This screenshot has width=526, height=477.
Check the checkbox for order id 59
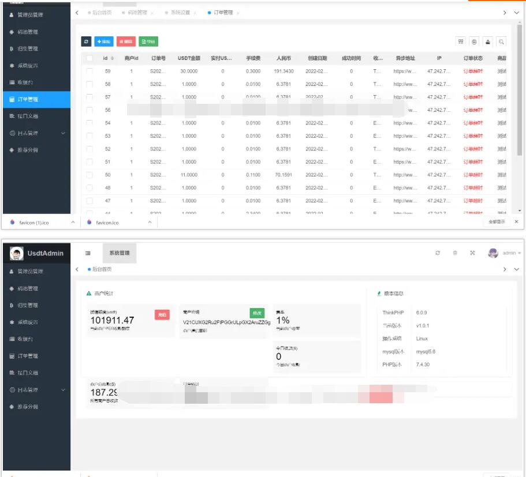point(89,71)
